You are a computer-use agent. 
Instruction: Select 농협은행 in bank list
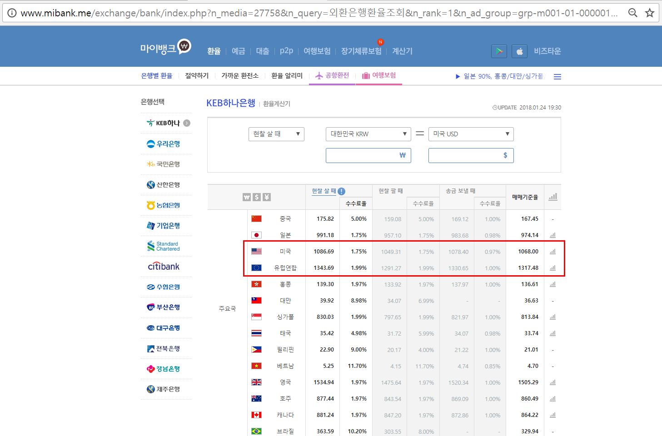(164, 205)
